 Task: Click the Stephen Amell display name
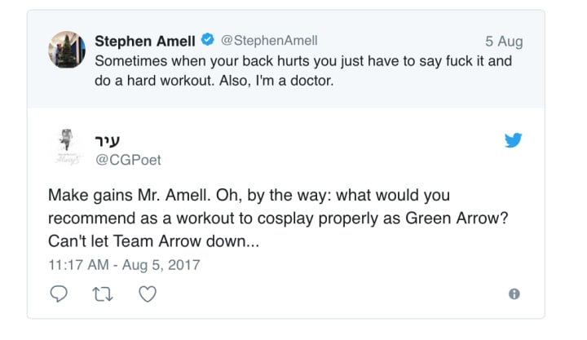[147, 41]
